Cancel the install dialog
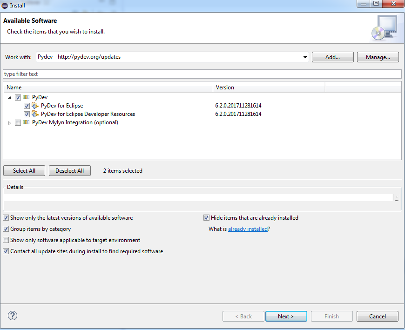 (x=378, y=317)
